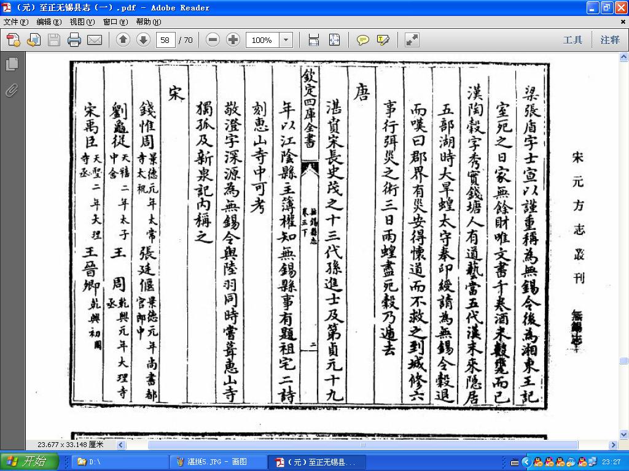Open the Windows 开始 start button
This screenshot has height=471, width=629.
tap(29, 462)
